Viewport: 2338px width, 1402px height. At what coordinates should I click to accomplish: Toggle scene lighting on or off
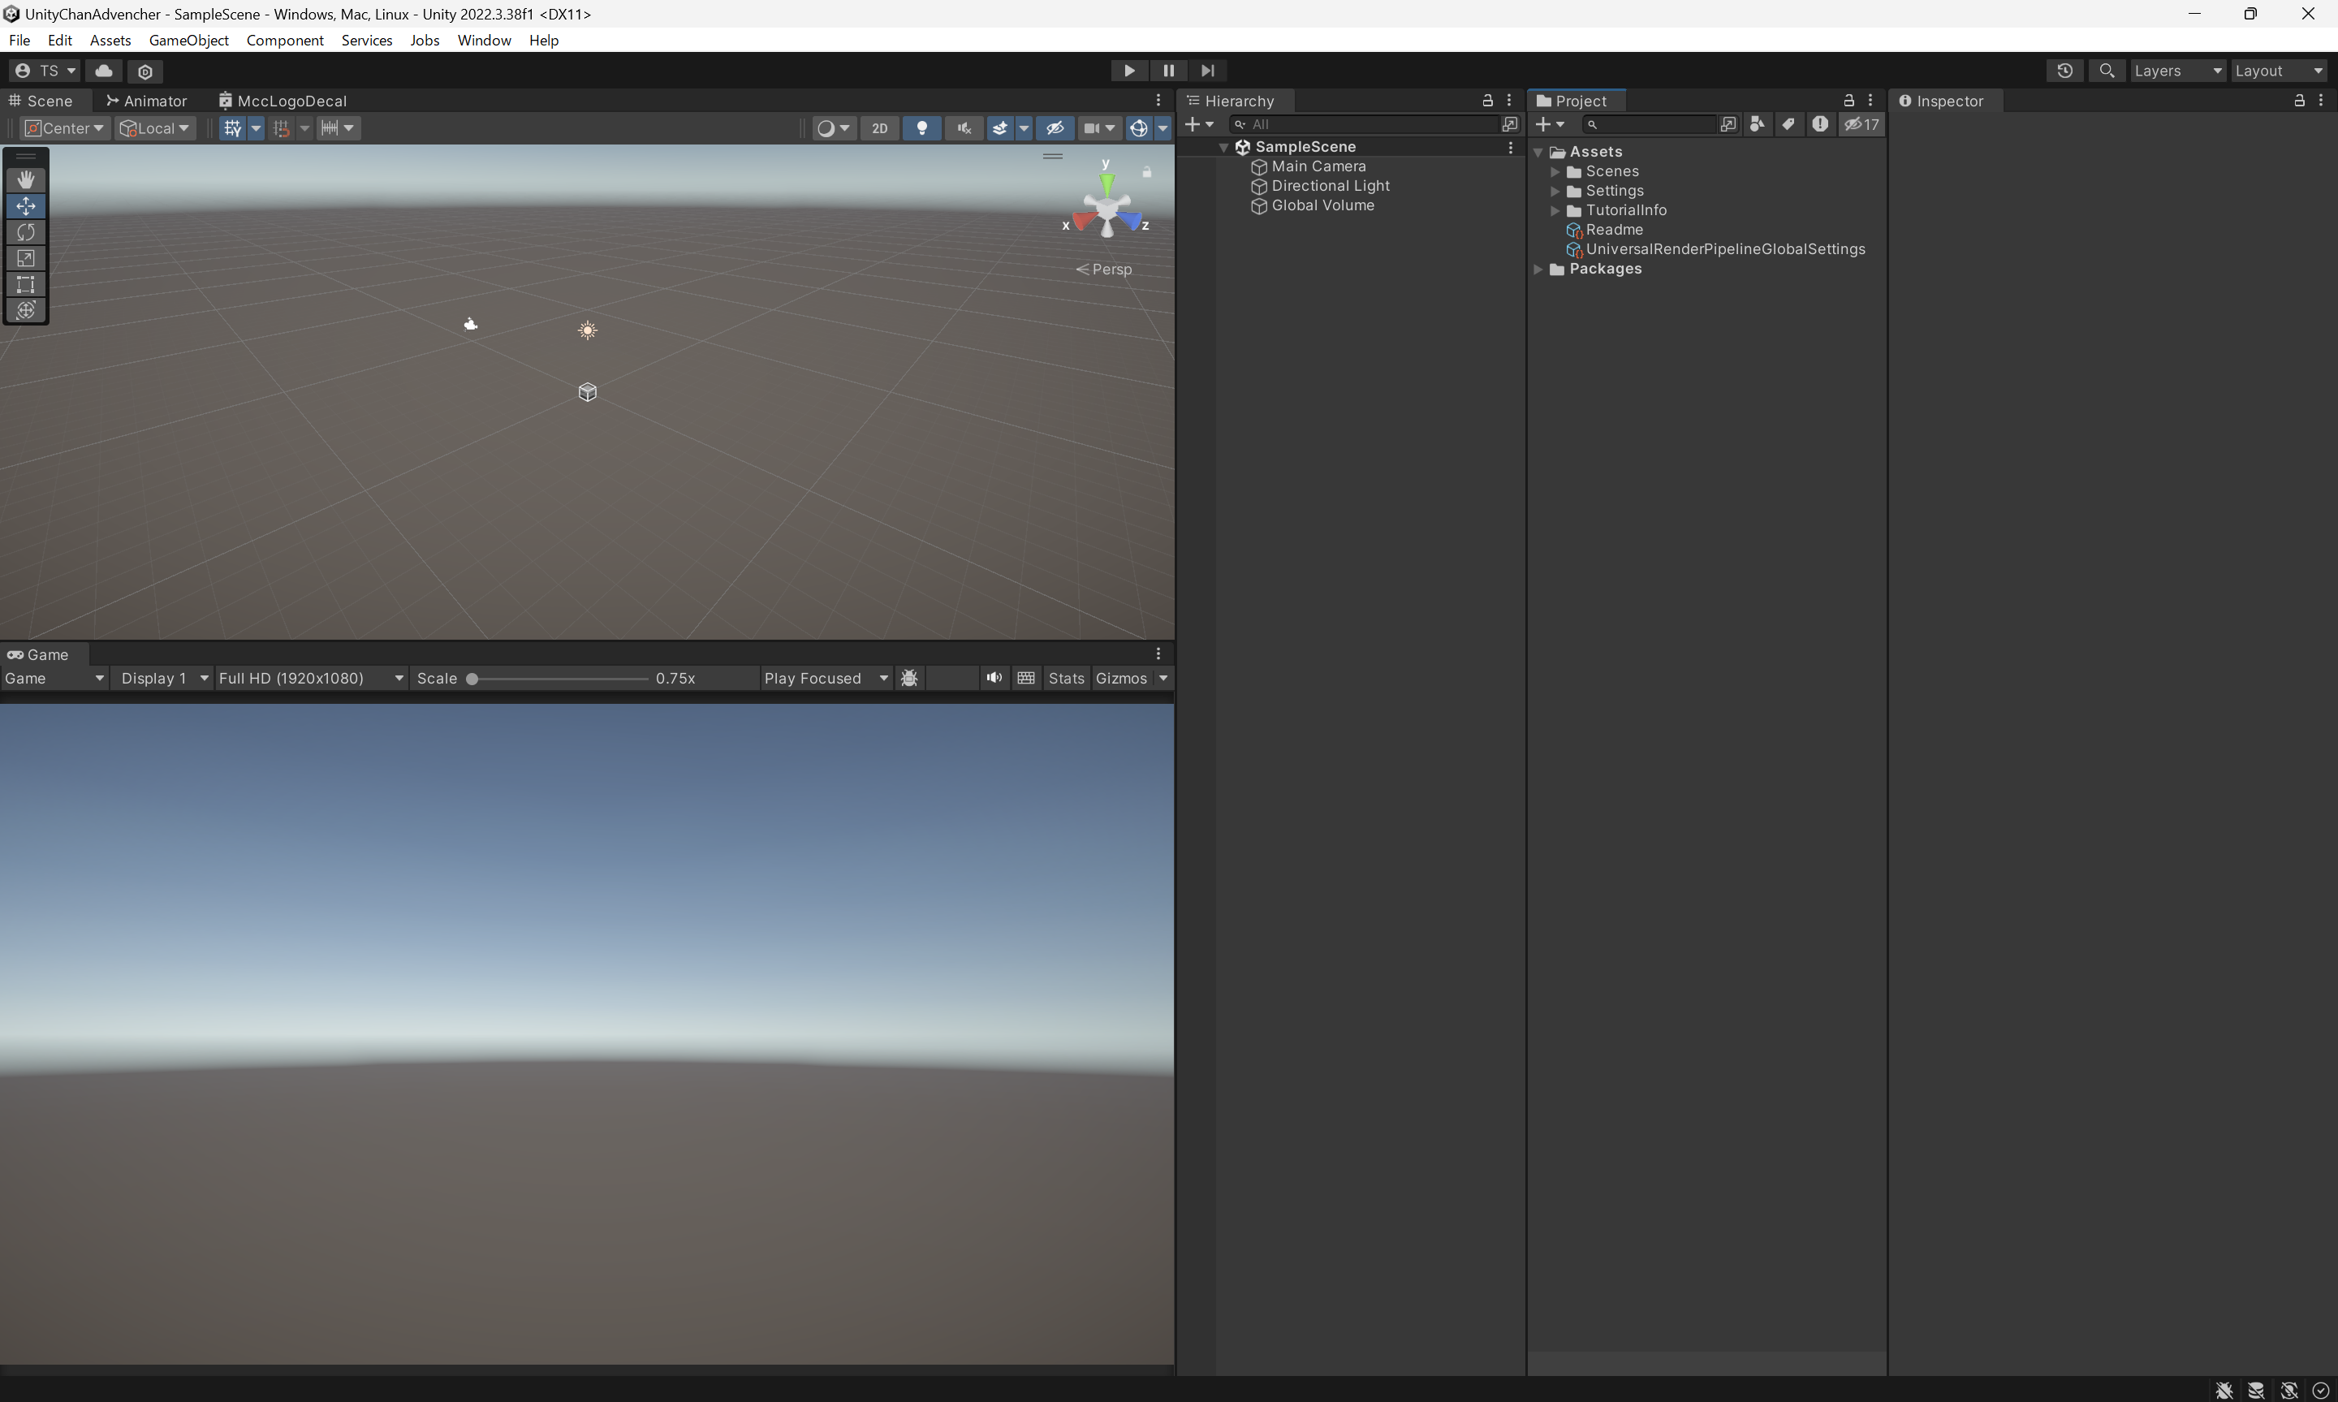922,128
